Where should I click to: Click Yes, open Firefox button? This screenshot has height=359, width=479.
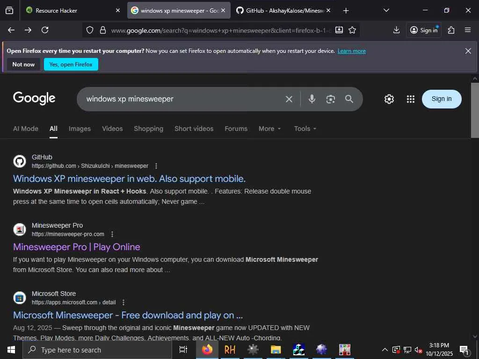[x=71, y=65]
